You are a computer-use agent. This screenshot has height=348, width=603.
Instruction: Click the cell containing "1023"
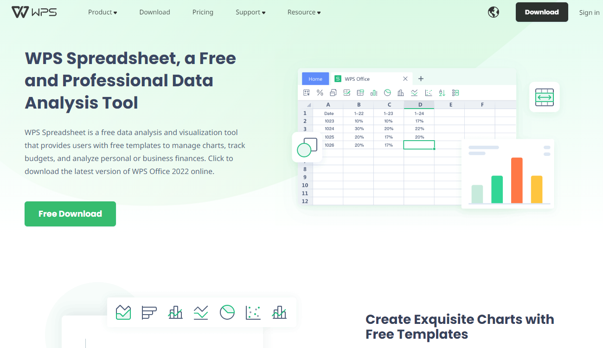pos(328,121)
